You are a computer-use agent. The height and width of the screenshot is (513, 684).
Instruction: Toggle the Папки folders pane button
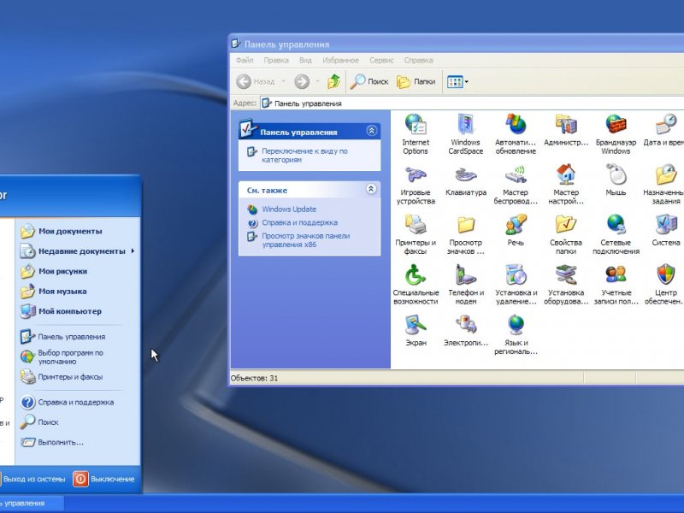coord(416,81)
